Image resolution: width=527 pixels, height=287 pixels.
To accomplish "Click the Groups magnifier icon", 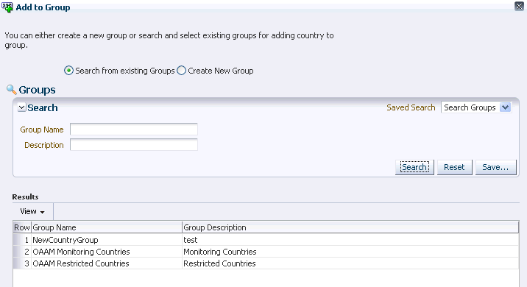I will pos(12,90).
